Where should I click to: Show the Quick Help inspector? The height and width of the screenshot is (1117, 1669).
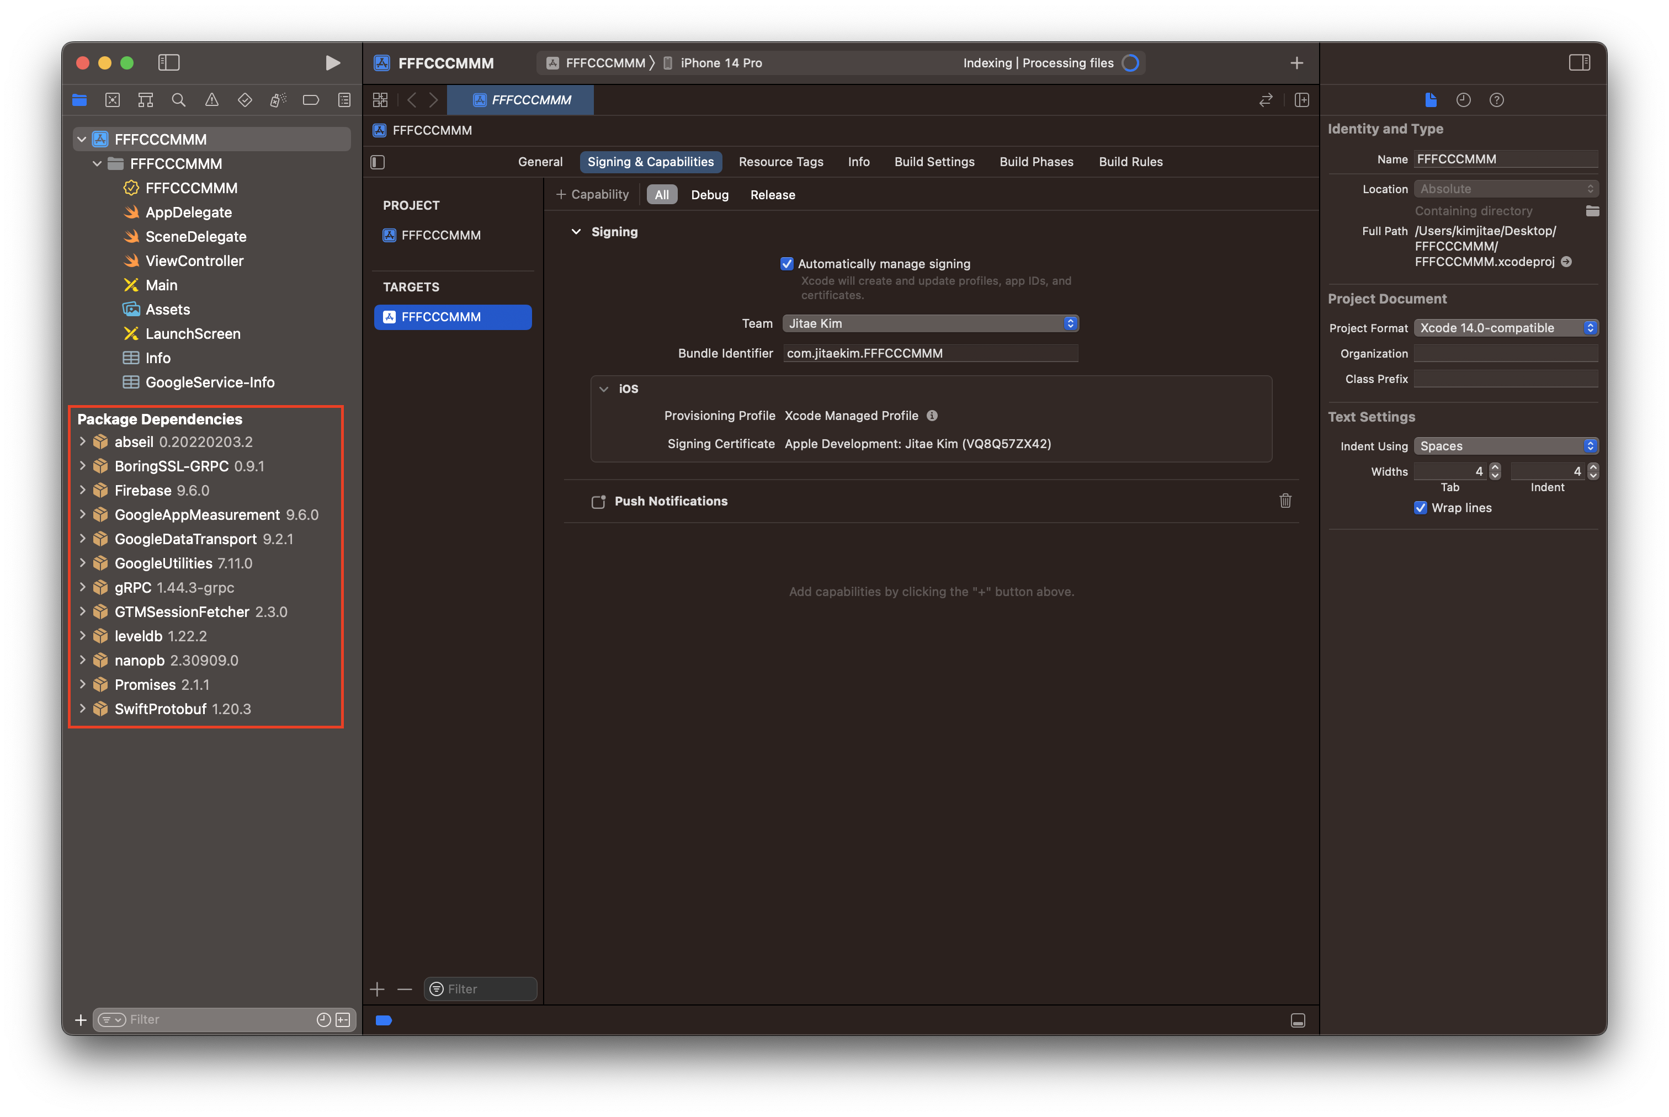[1497, 100]
